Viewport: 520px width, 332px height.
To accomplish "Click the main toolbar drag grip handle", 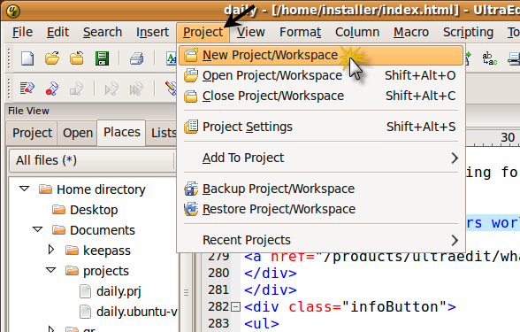I will (9, 58).
